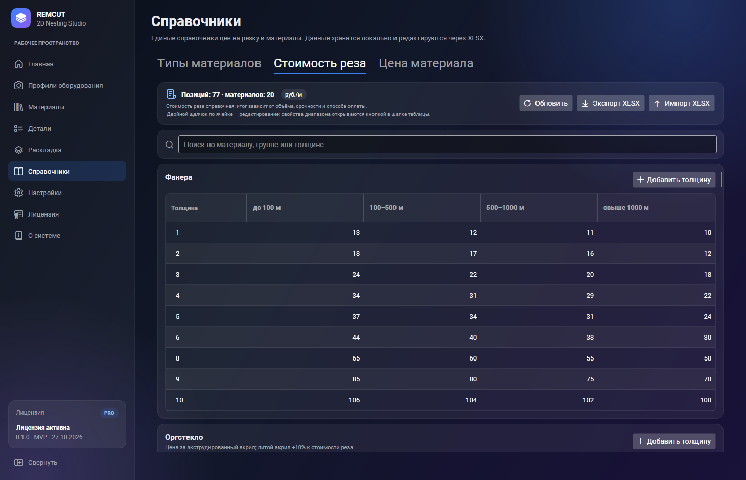Click the refresh icon in Обновить
746x480 pixels.
[x=527, y=103]
